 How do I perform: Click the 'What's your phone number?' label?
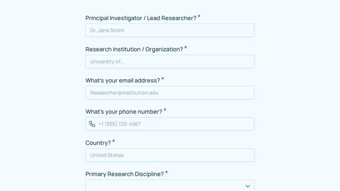tap(124, 112)
